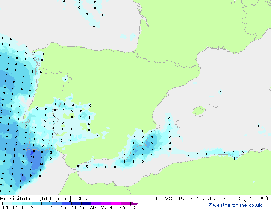Click the 10–15 mm legend color box
271x209 pixels.
[x=56, y=203]
